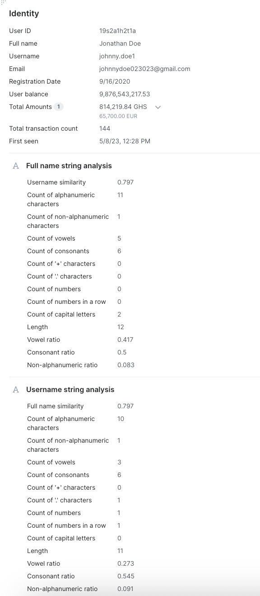
Task: Collapse the Full name string analysis section
Action: tap(69, 166)
